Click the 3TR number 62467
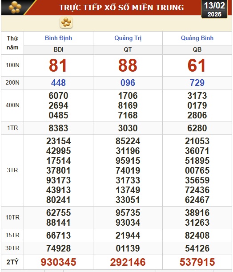This screenshot has width=233, height=272. pyautogui.click(x=197, y=200)
